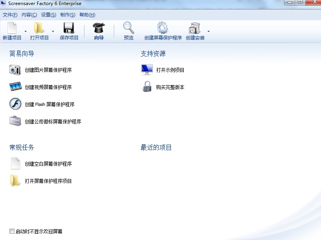Expand the dropdown arrow next to 创建安装
Image resolution: width=321 pixels, height=240 pixels.
pos(208,30)
